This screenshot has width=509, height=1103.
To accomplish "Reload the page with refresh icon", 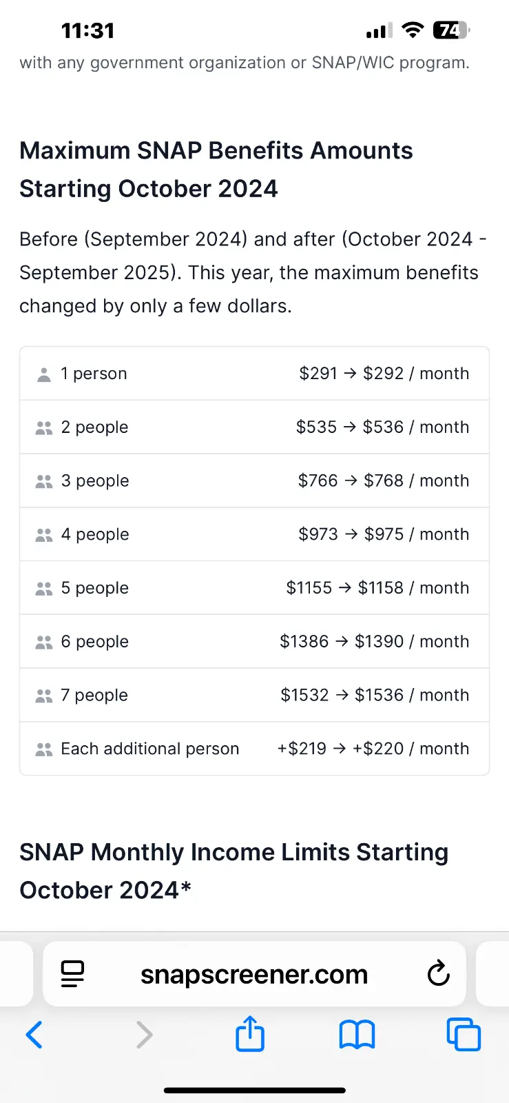I will [438, 974].
